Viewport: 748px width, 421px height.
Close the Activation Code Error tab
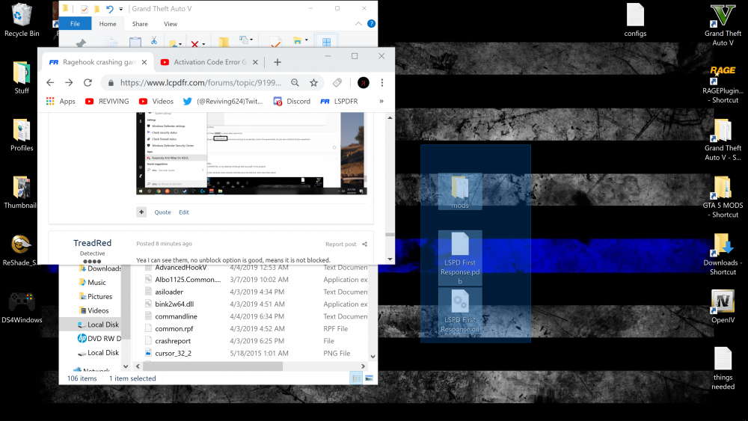point(255,62)
